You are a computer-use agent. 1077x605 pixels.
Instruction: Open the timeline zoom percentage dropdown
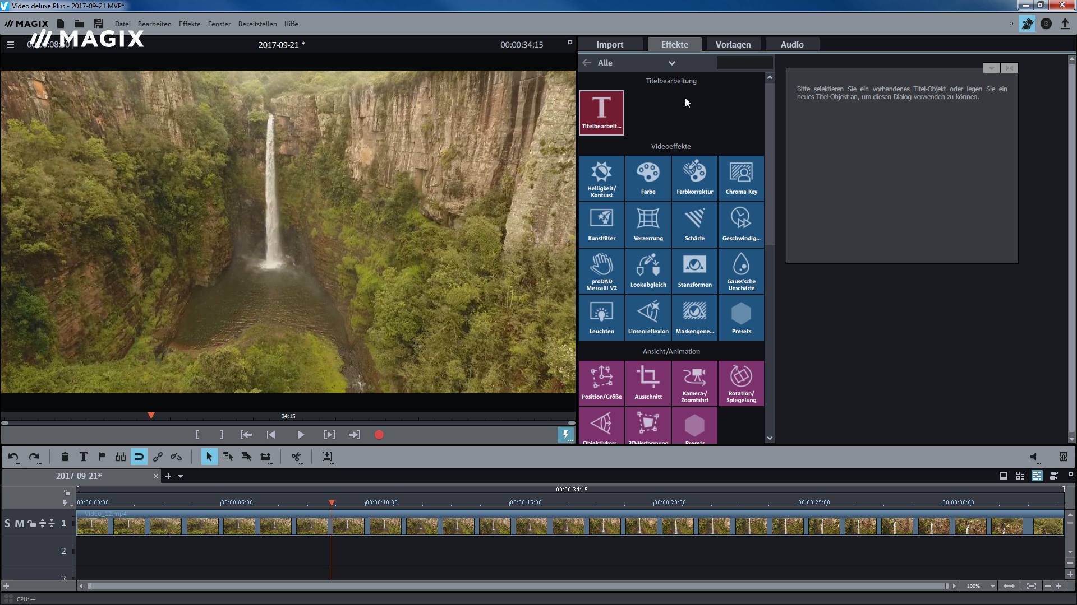tap(992, 586)
